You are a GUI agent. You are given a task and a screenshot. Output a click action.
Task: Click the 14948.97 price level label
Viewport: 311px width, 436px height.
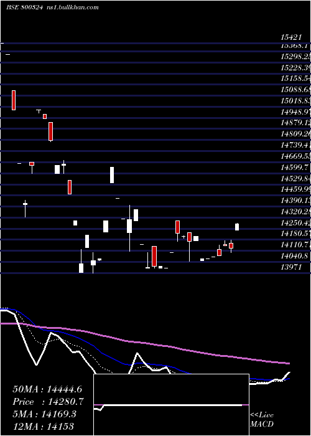295,112
